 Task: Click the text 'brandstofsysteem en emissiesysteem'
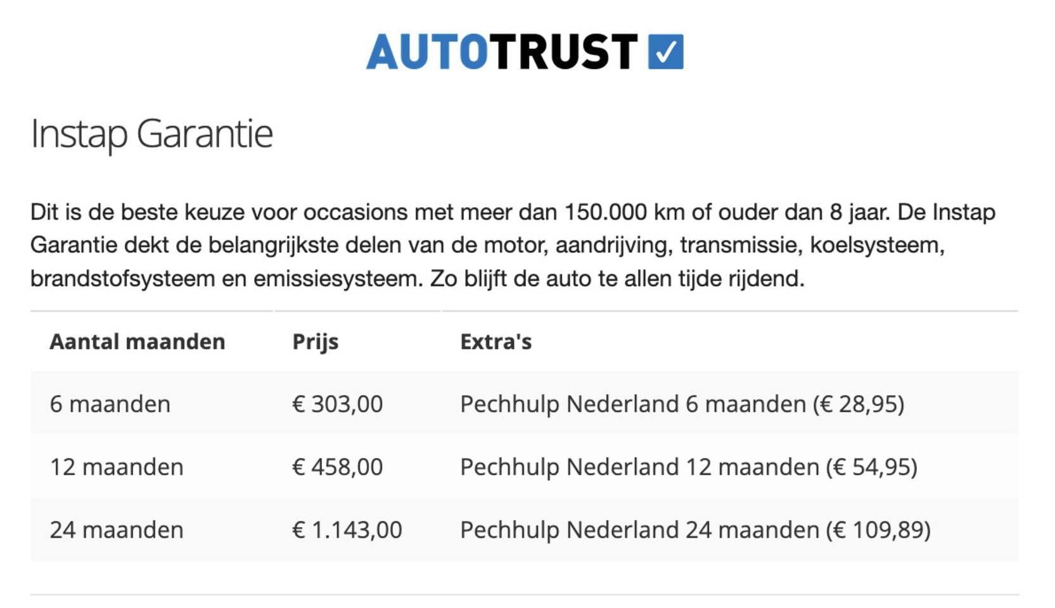tap(226, 279)
